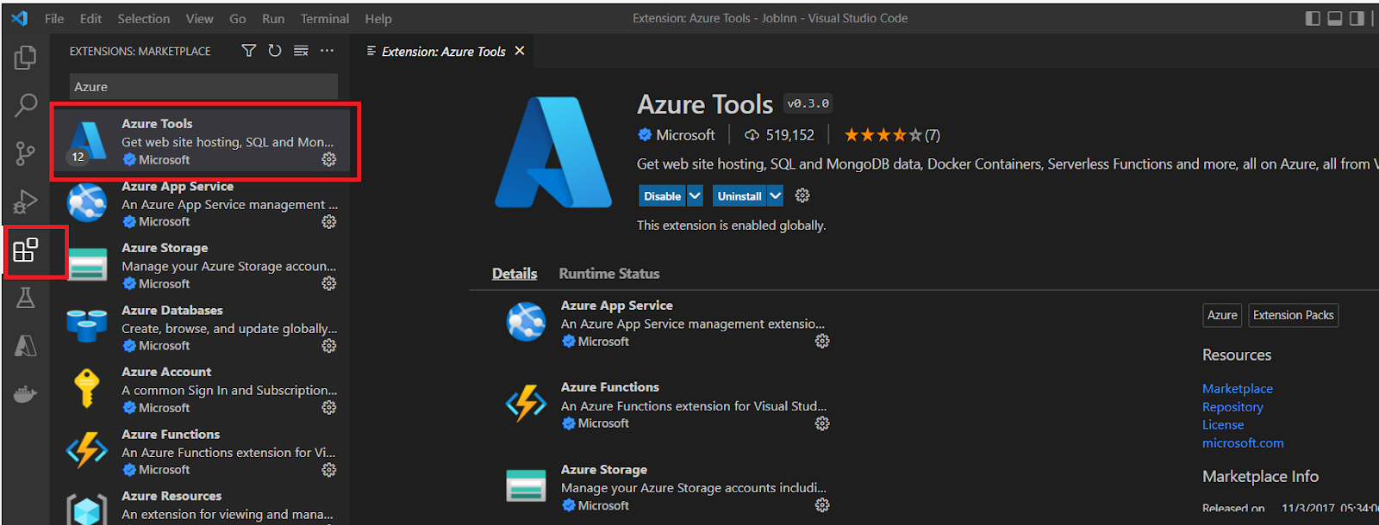Select Azure Functions in marketplace list

coord(201,452)
